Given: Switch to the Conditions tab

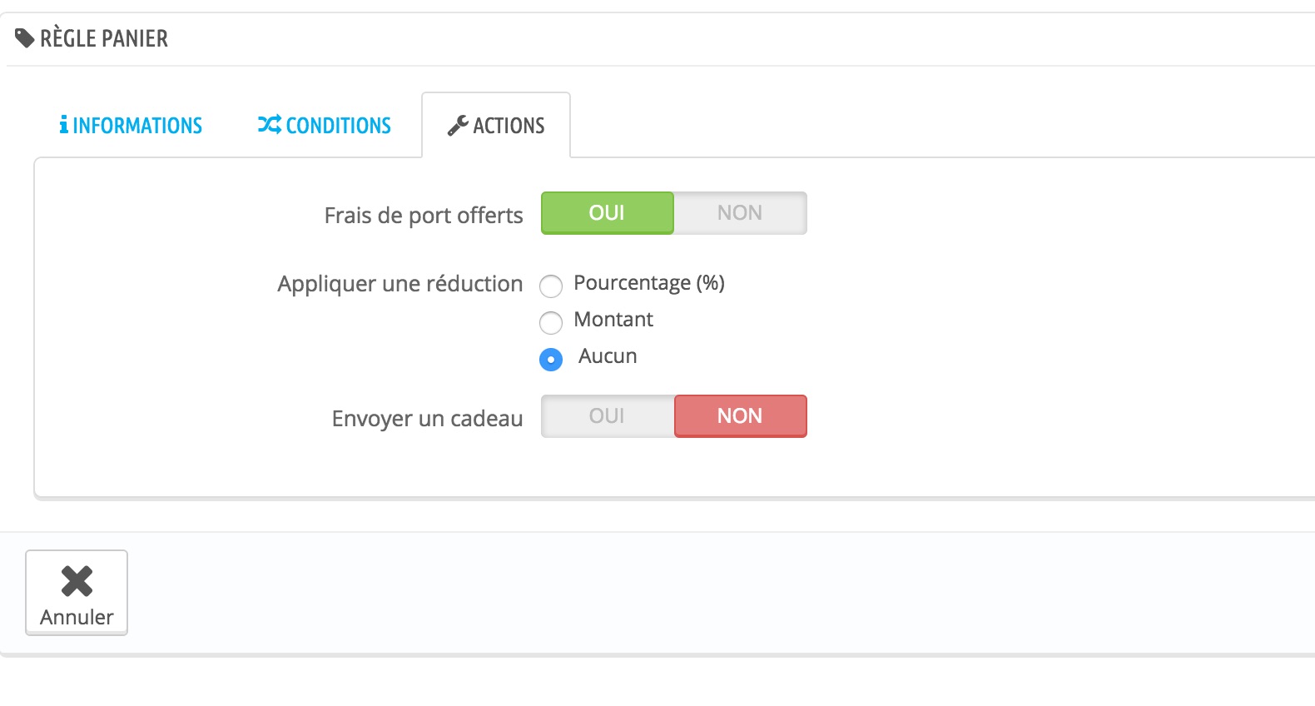Looking at the screenshot, I should pyautogui.click(x=325, y=125).
